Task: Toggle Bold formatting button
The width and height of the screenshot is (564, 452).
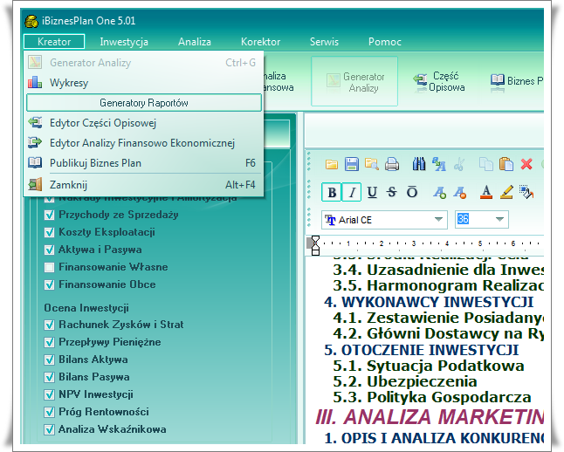Action: pyautogui.click(x=332, y=193)
